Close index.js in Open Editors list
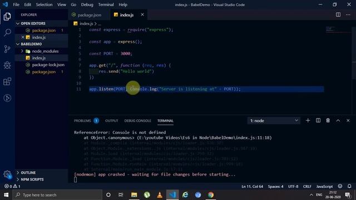This screenshot has height=200, width=356. point(23,37)
